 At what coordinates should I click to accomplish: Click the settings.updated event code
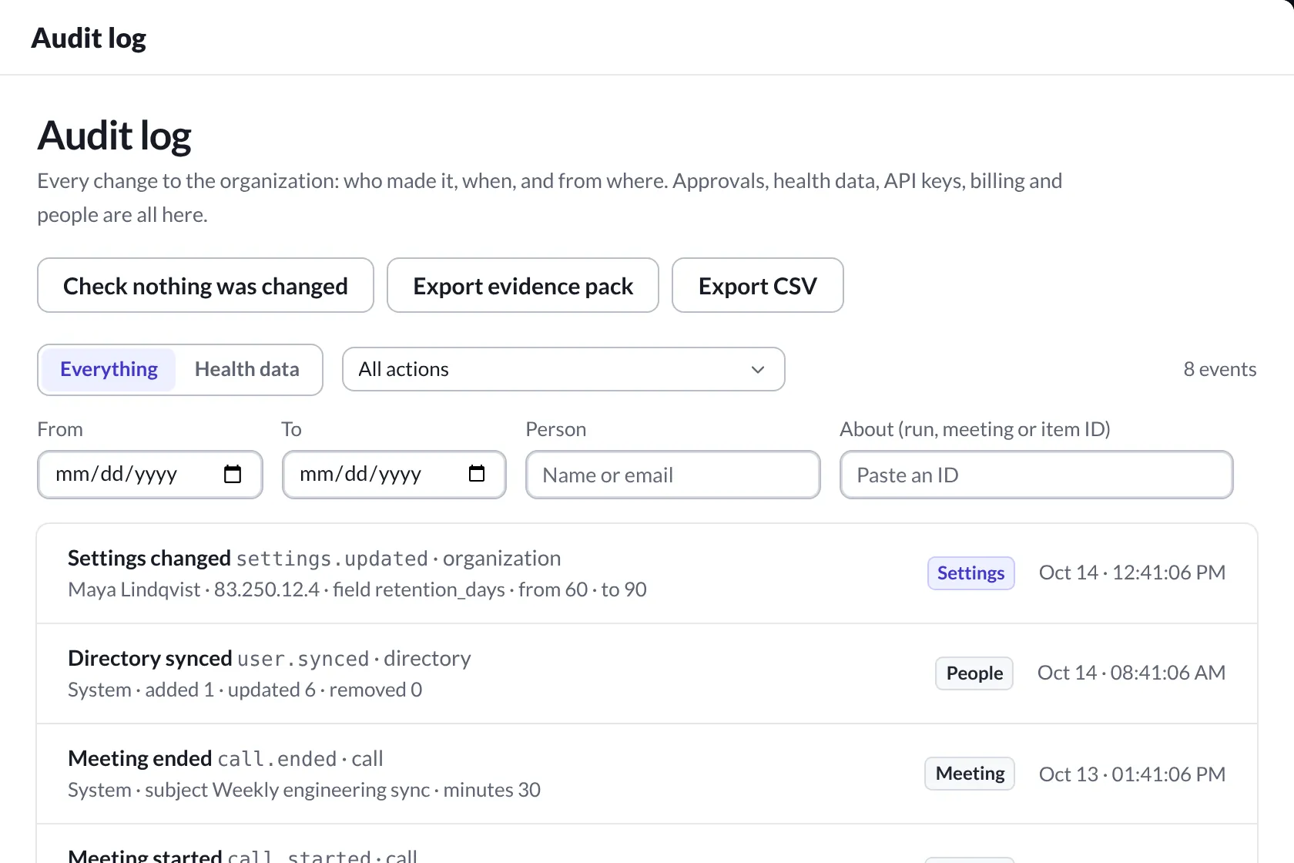pos(332,559)
